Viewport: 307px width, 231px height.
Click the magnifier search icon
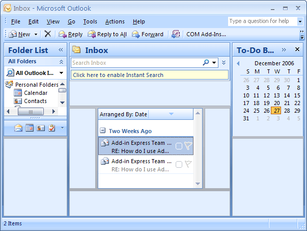206,63
